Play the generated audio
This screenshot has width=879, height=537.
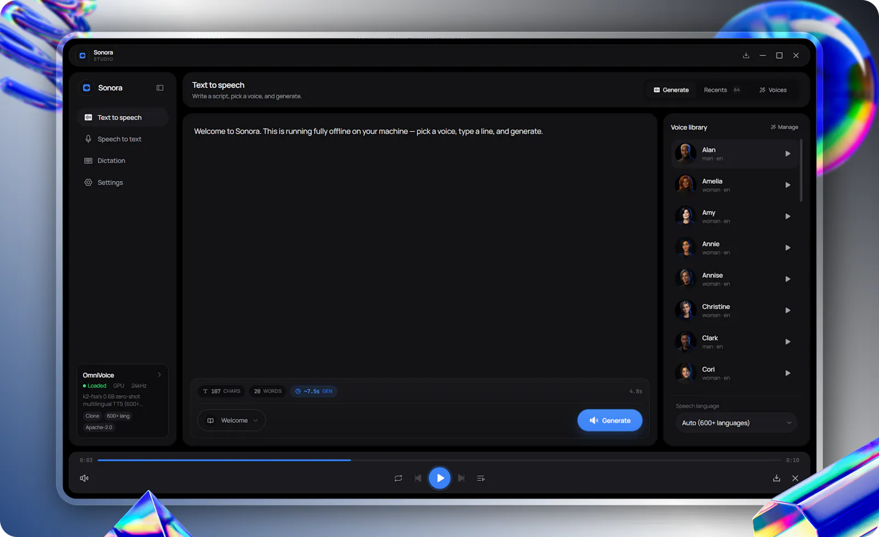coord(439,478)
